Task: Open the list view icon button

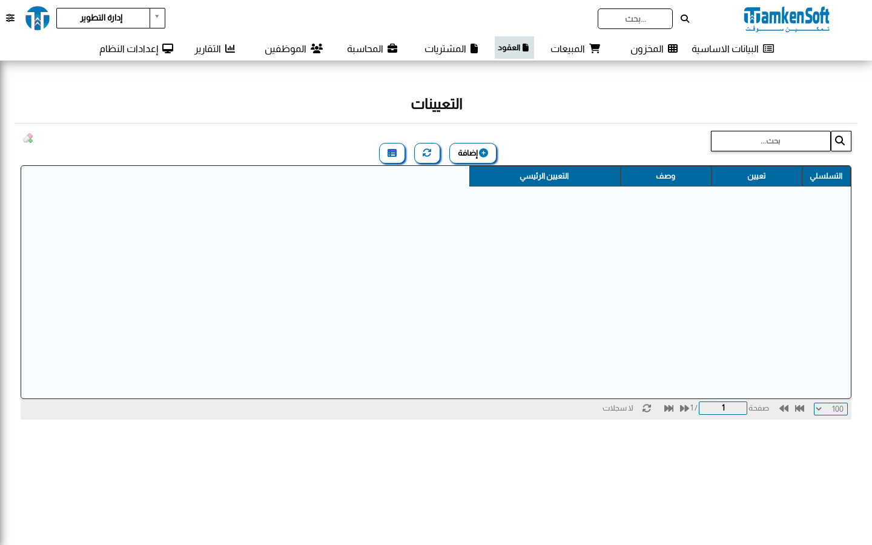Action: [x=392, y=153]
